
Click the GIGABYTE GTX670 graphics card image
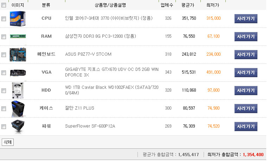[x=18, y=73]
